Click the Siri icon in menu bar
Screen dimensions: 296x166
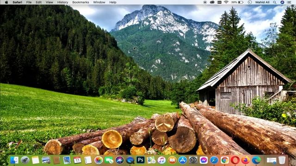[282, 2]
